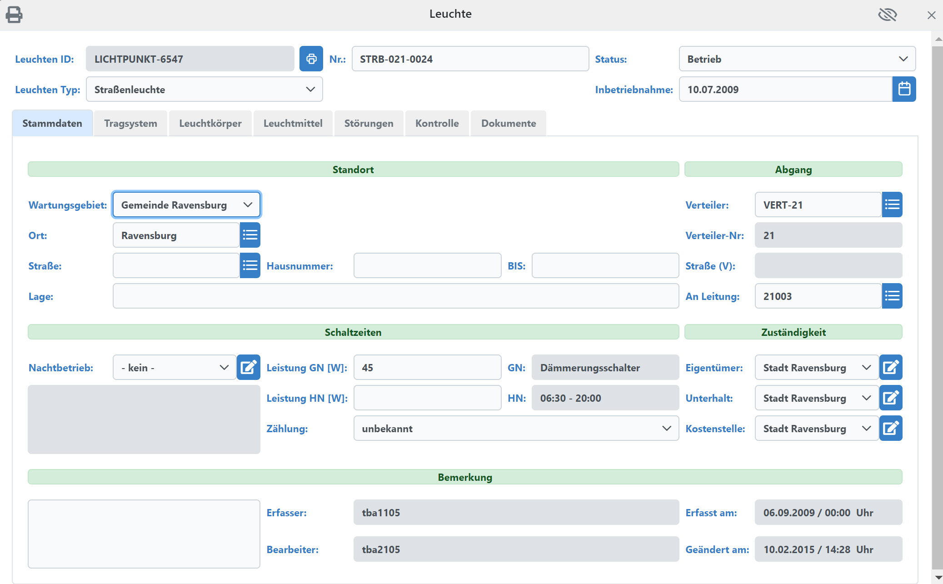This screenshot has width=943, height=584.
Task: Print the Leuchte record via top-left printer icon
Action: click(x=14, y=14)
